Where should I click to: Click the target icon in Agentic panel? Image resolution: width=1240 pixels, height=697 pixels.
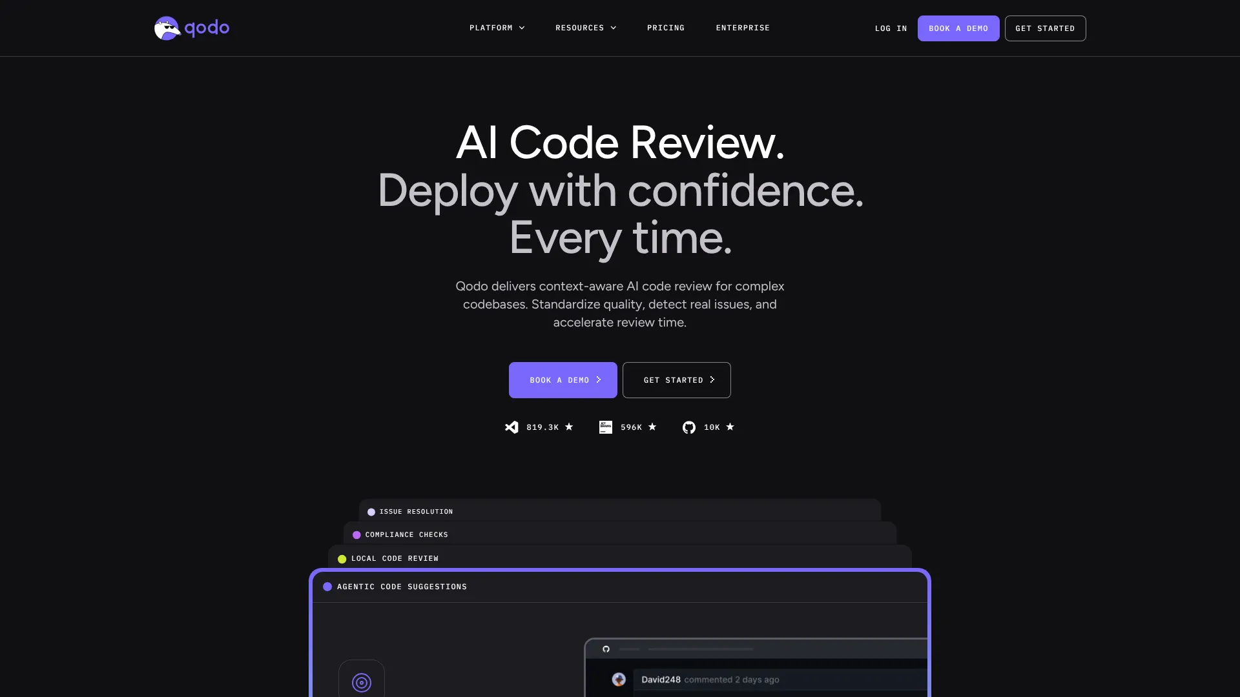(362, 682)
